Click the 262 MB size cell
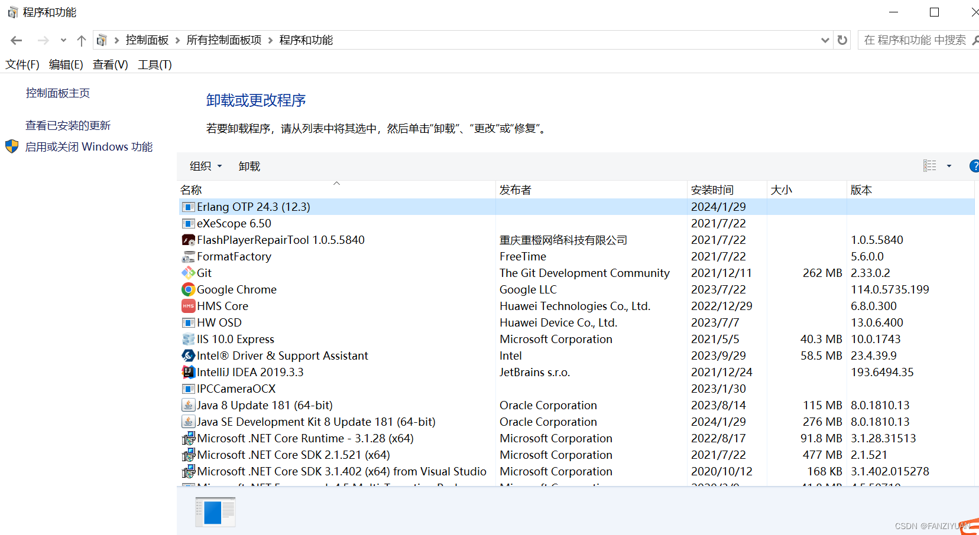The image size is (979, 535). pyautogui.click(x=822, y=273)
